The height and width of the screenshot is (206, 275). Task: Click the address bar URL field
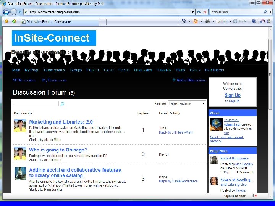point(108,12)
